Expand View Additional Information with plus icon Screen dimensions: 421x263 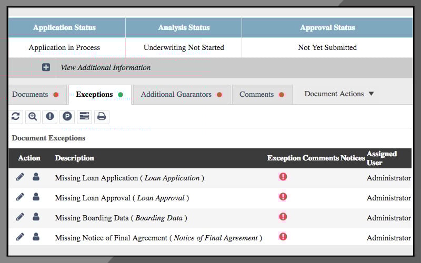tap(46, 67)
